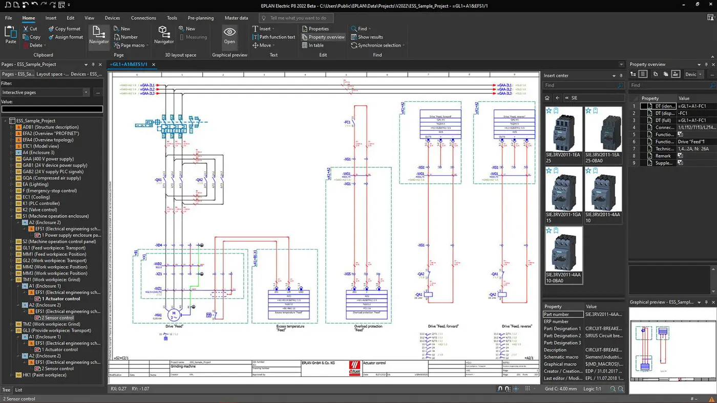Click the Synchronize selection button
Viewport: 717px width, 403px height.
coord(378,45)
